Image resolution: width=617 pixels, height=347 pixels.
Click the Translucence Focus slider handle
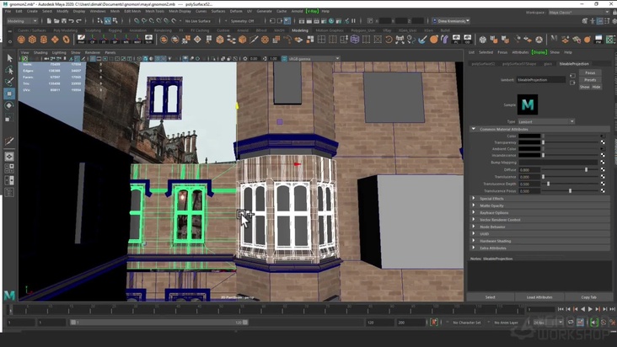[x=570, y=191]
